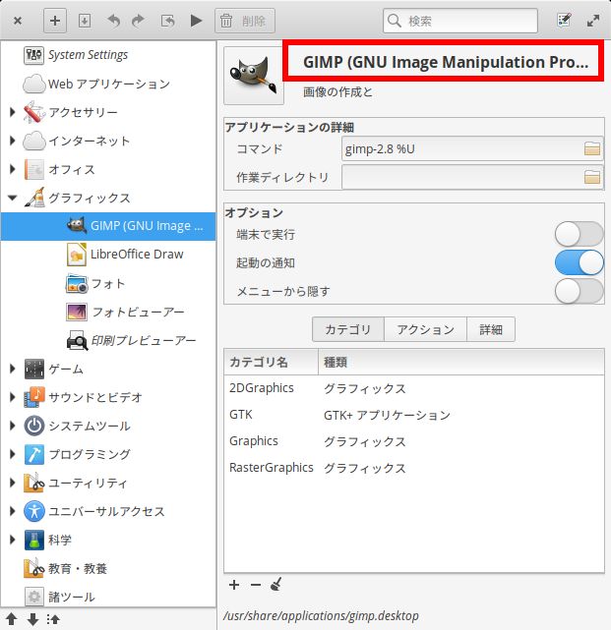Click the カテゴリ名 column header
611x630 pixels.
coord(272,362)
